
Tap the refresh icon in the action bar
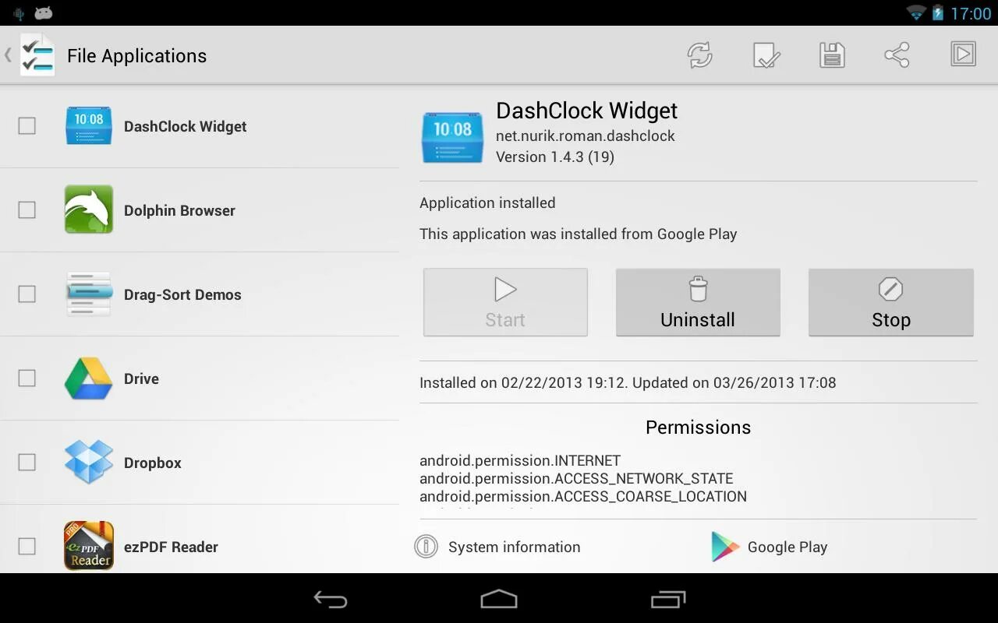pyautogui.click(x=699, y=55)
